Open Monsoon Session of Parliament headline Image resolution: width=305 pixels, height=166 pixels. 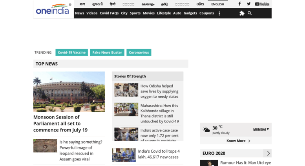pyautogui.click(x=60, y=123)
